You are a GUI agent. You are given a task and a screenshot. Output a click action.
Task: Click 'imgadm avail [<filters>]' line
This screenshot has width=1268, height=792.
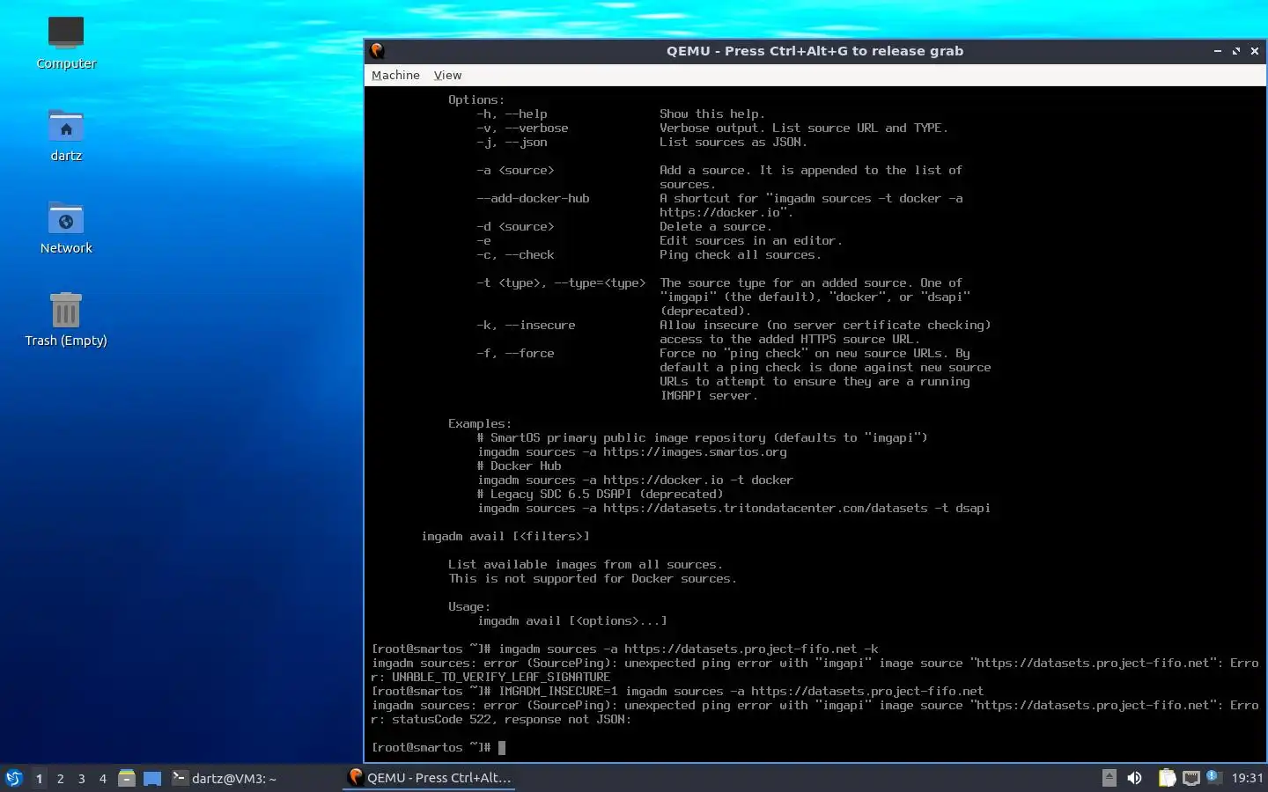coord(505,536)
